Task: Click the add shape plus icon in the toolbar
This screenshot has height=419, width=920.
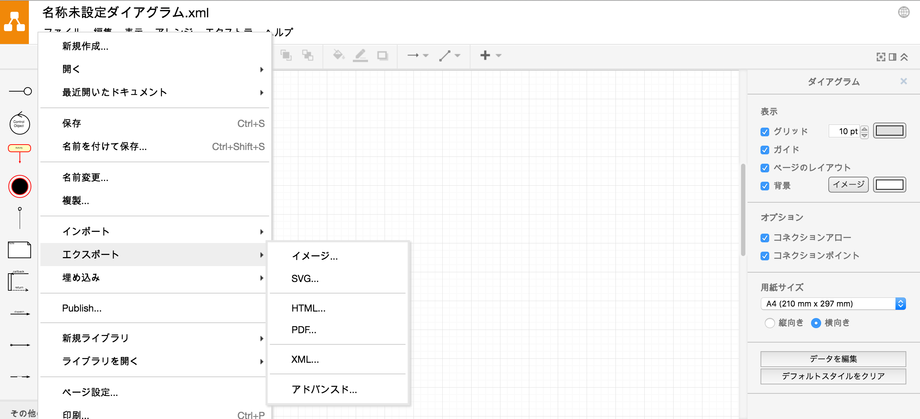Action: pos(485,55)
